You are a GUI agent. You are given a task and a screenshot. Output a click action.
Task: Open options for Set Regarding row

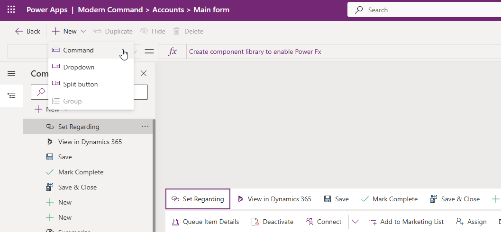[x=145, y=127]
